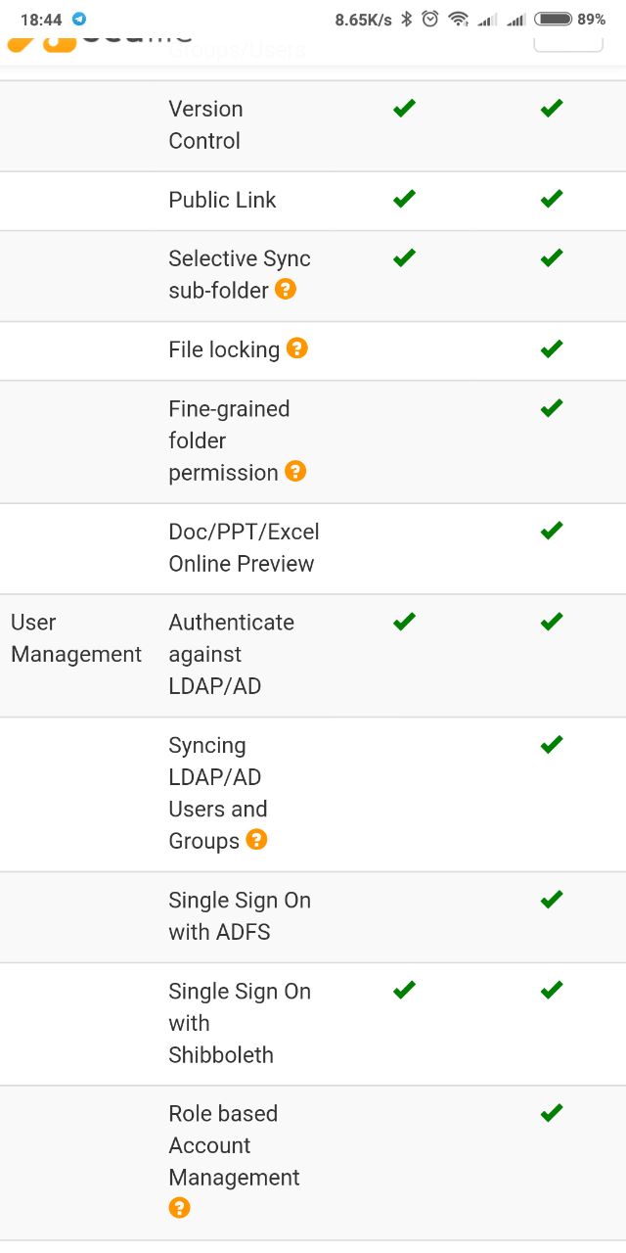
Task: Open help icon beside Syncing LDAP/AD Groups
Action: click(x=256, y=840)
